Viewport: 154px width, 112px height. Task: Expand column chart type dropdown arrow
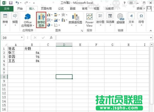52,15
